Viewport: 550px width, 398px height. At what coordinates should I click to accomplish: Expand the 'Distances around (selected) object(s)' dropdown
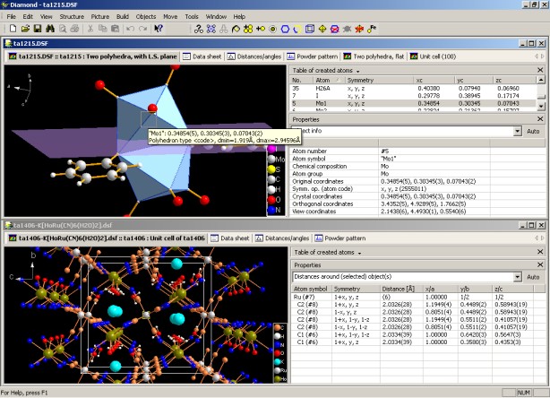(x=517, y=278)
